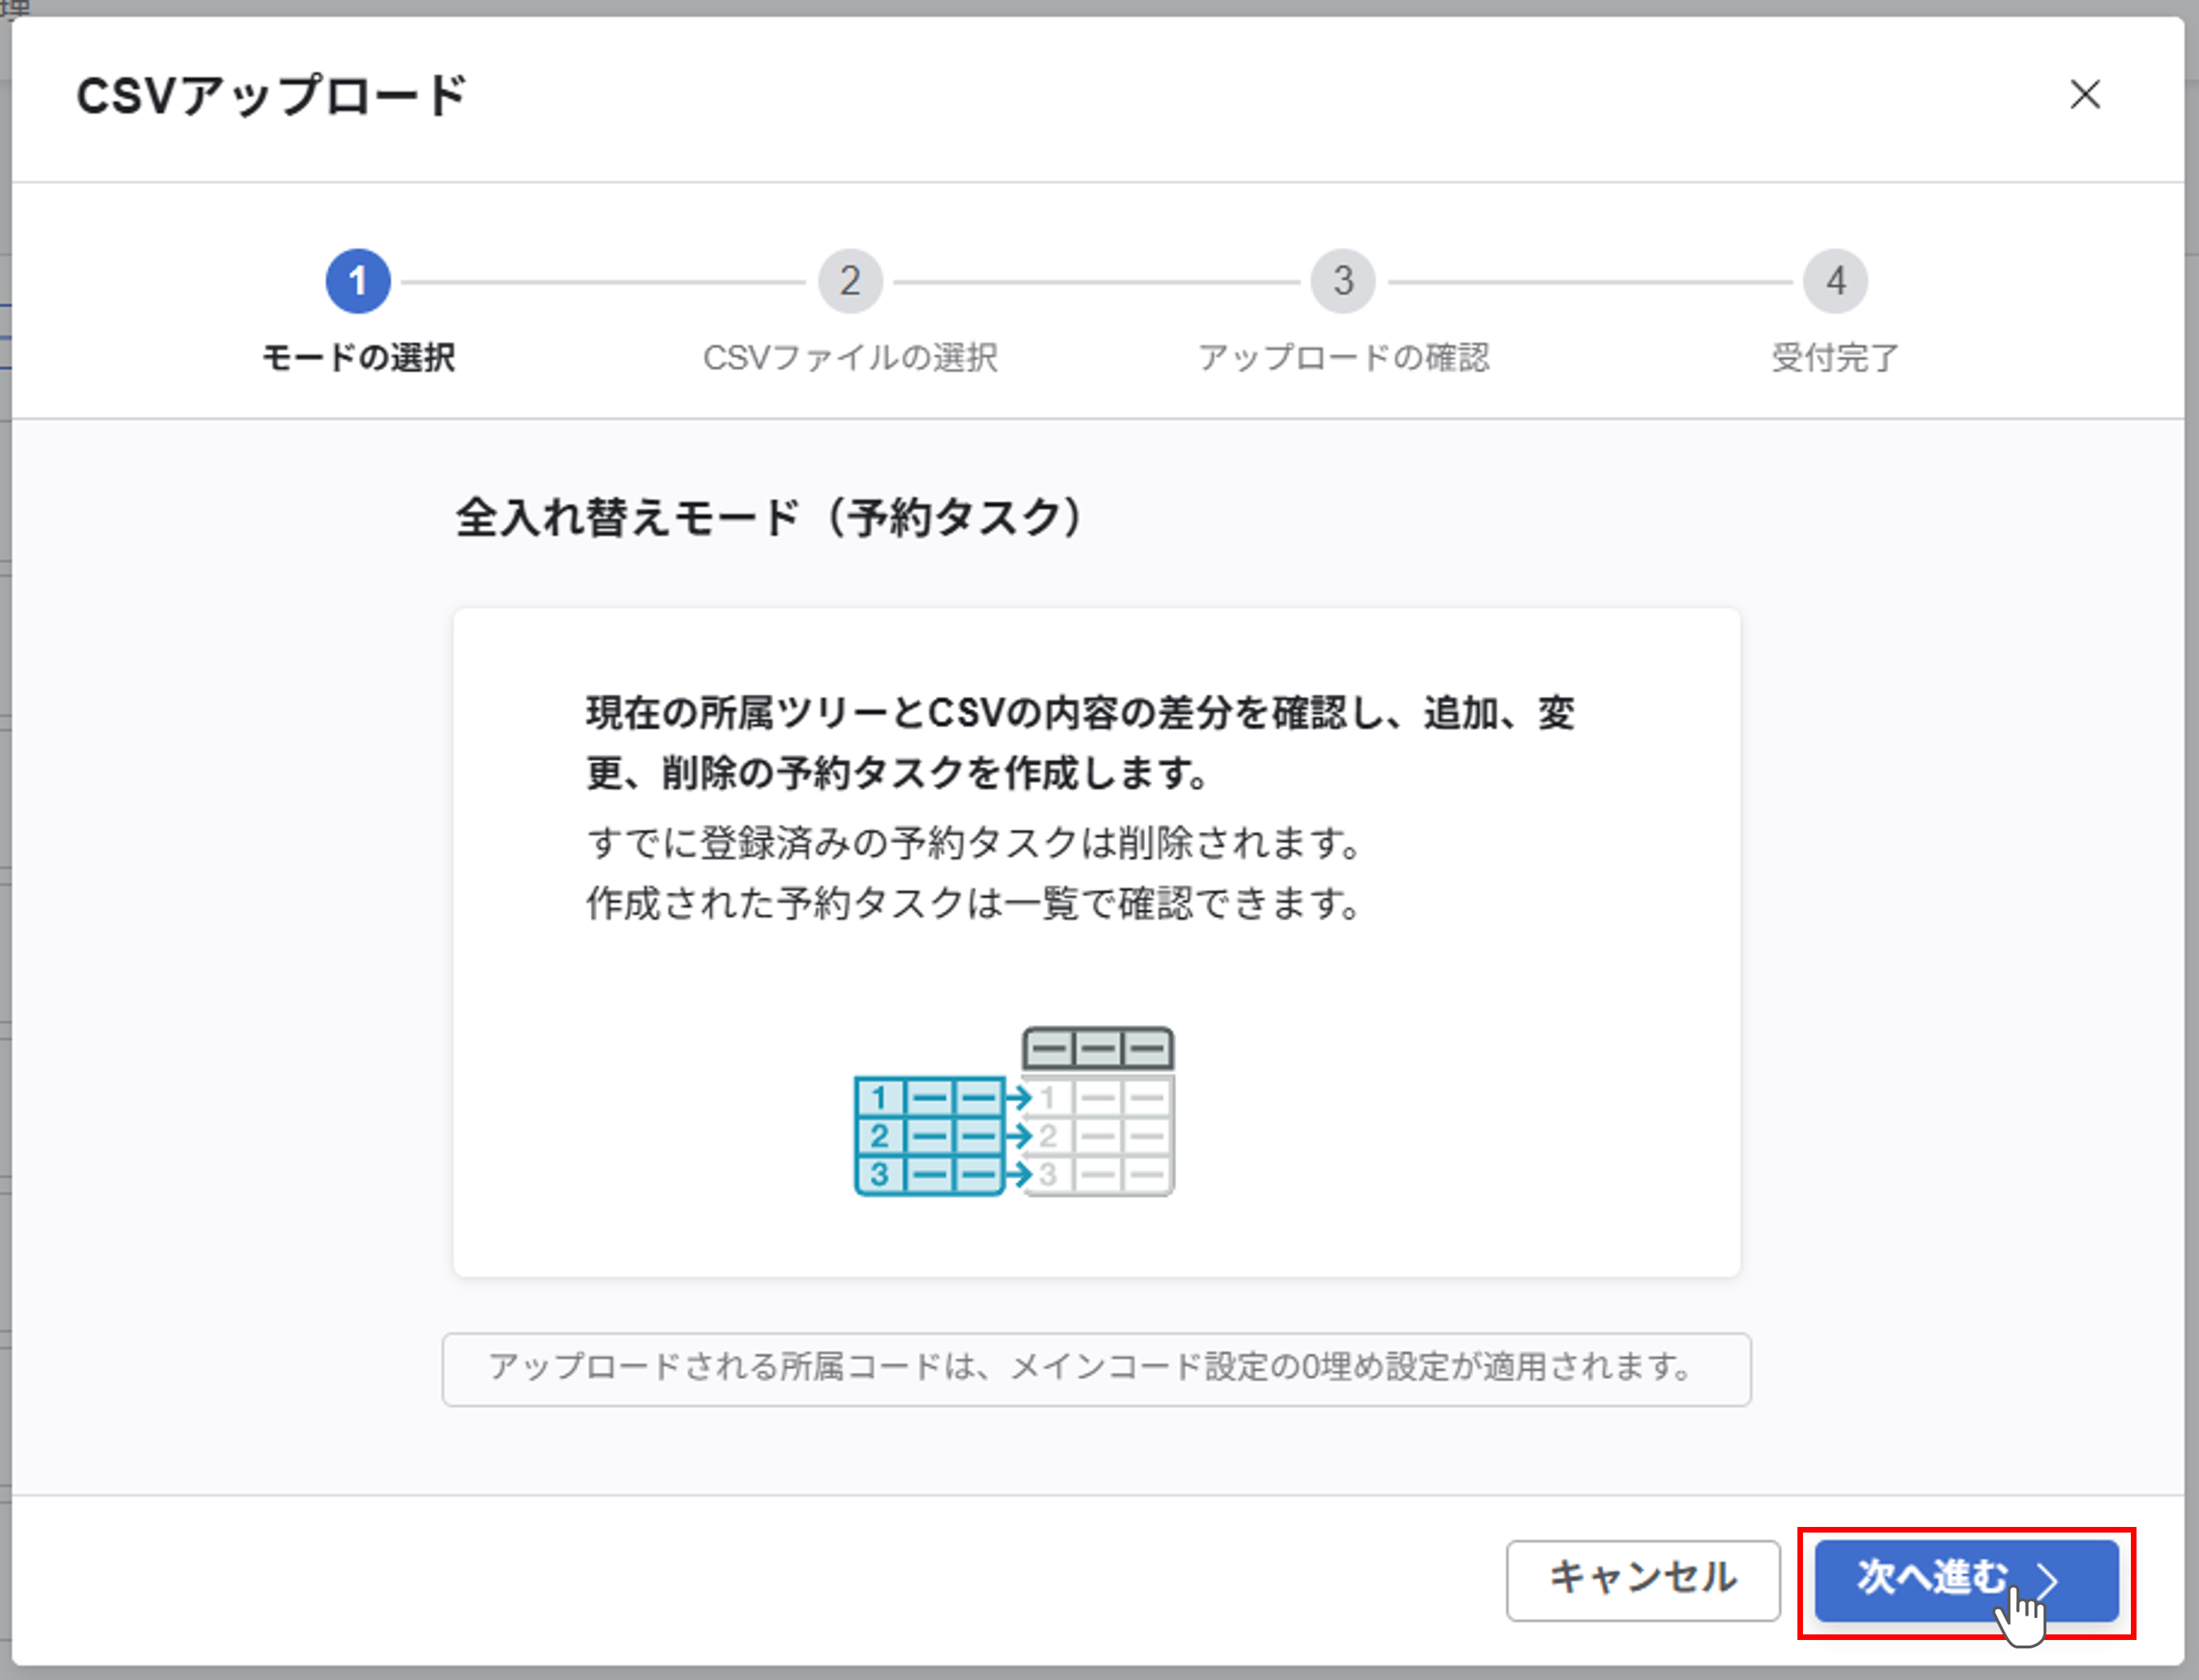Screen dimensions: 2199x1680
Task: Click the 全入れ替えモード（予約タスク） heading
Action: pos(769,518)
